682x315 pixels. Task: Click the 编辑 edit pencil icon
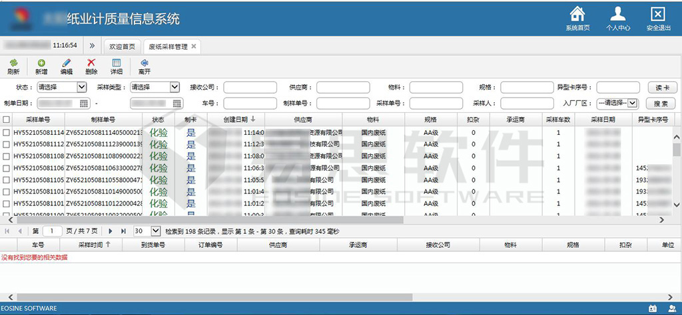(67, 63)
